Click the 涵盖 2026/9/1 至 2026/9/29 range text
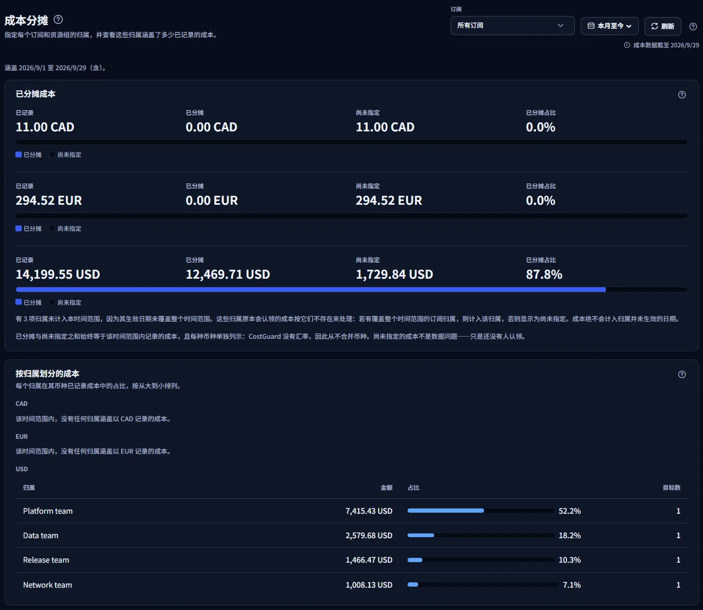 (x=55, y=68)
